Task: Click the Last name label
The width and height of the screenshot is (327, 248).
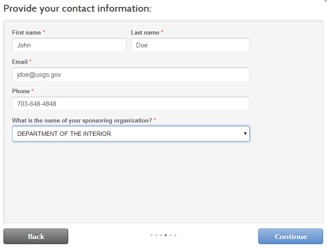Action: 145,32
